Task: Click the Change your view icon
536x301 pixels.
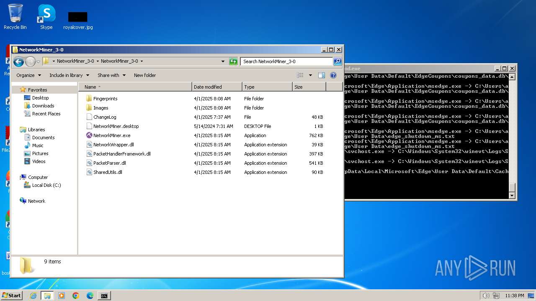Action: click(x=300, y=75)
